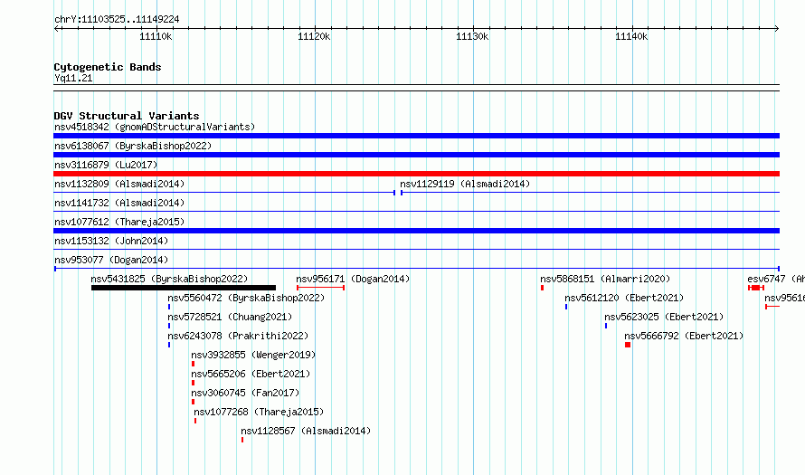Click the red glyph under esv6747
This screenshot has width=805, height=475.
(x=756, y=288)
